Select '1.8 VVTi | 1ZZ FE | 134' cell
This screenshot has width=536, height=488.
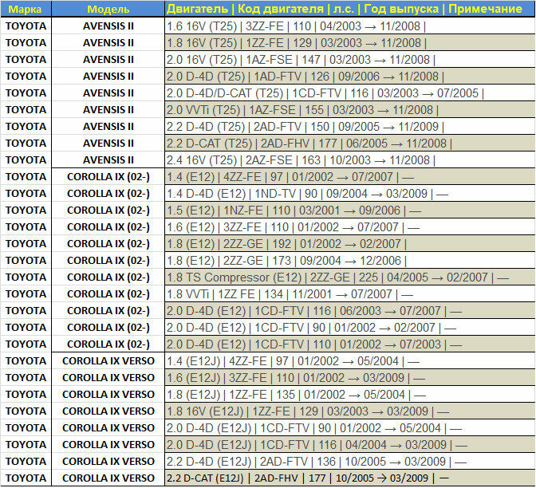point(350,294)
